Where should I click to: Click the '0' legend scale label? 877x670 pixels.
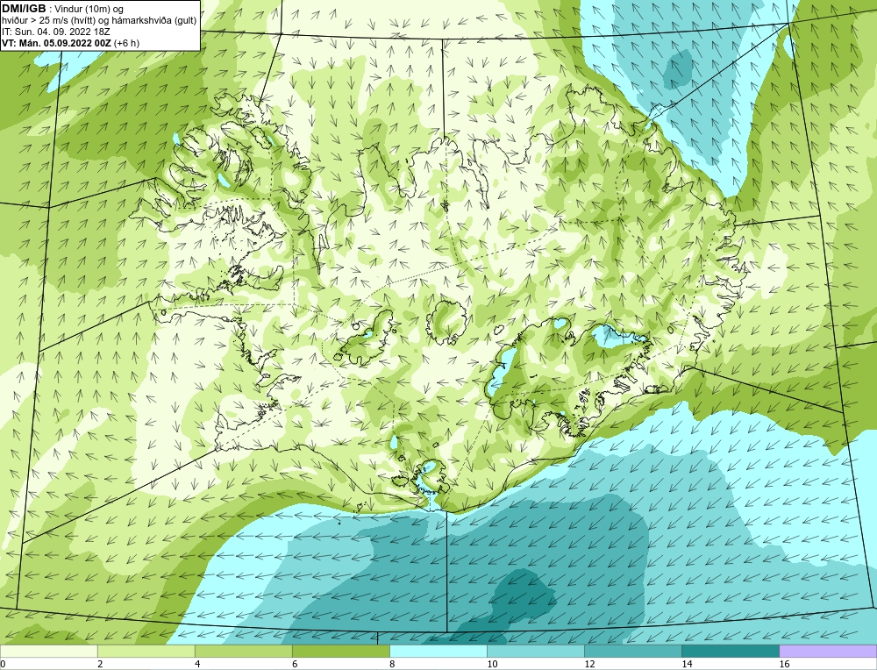point(3,665)
